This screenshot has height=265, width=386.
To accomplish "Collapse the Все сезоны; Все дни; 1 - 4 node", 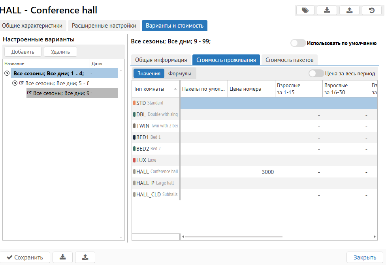I will click(7, 73).
